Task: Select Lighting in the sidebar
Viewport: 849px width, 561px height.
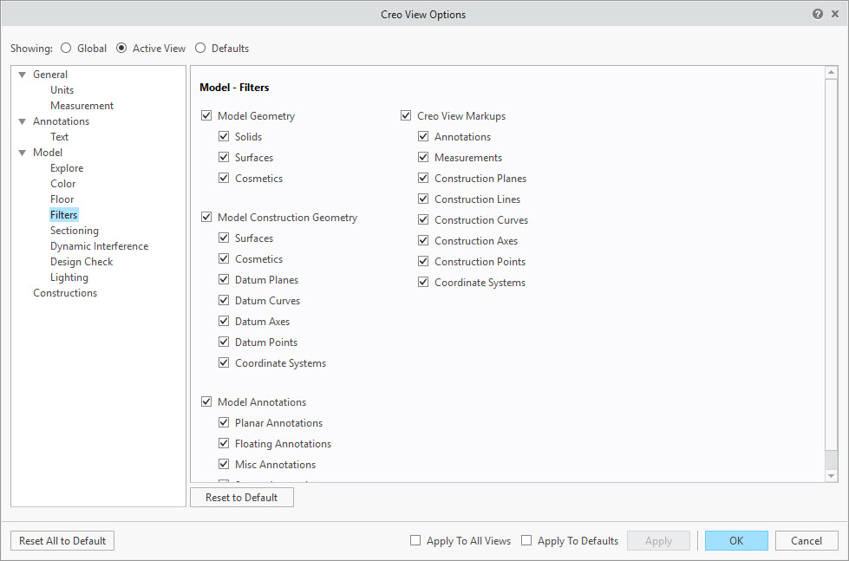Action: click(69, 277)
